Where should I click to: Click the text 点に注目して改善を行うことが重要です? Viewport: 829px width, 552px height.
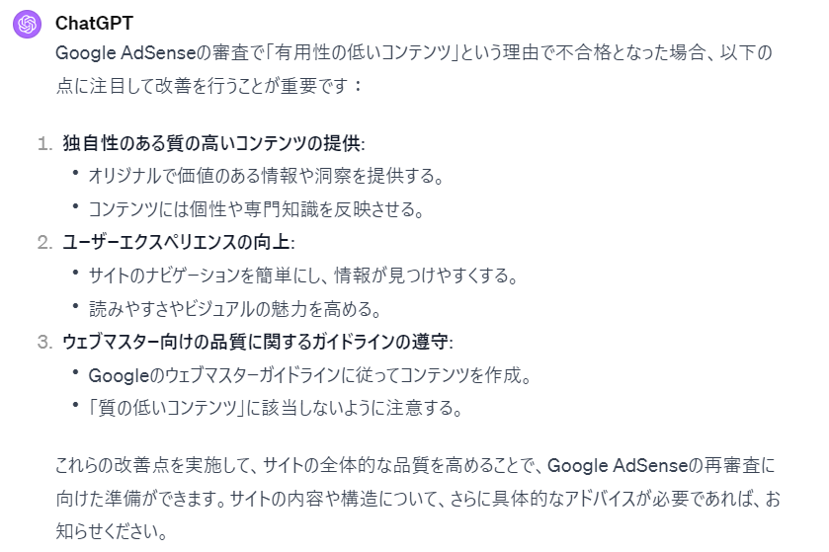click(208, 86)
